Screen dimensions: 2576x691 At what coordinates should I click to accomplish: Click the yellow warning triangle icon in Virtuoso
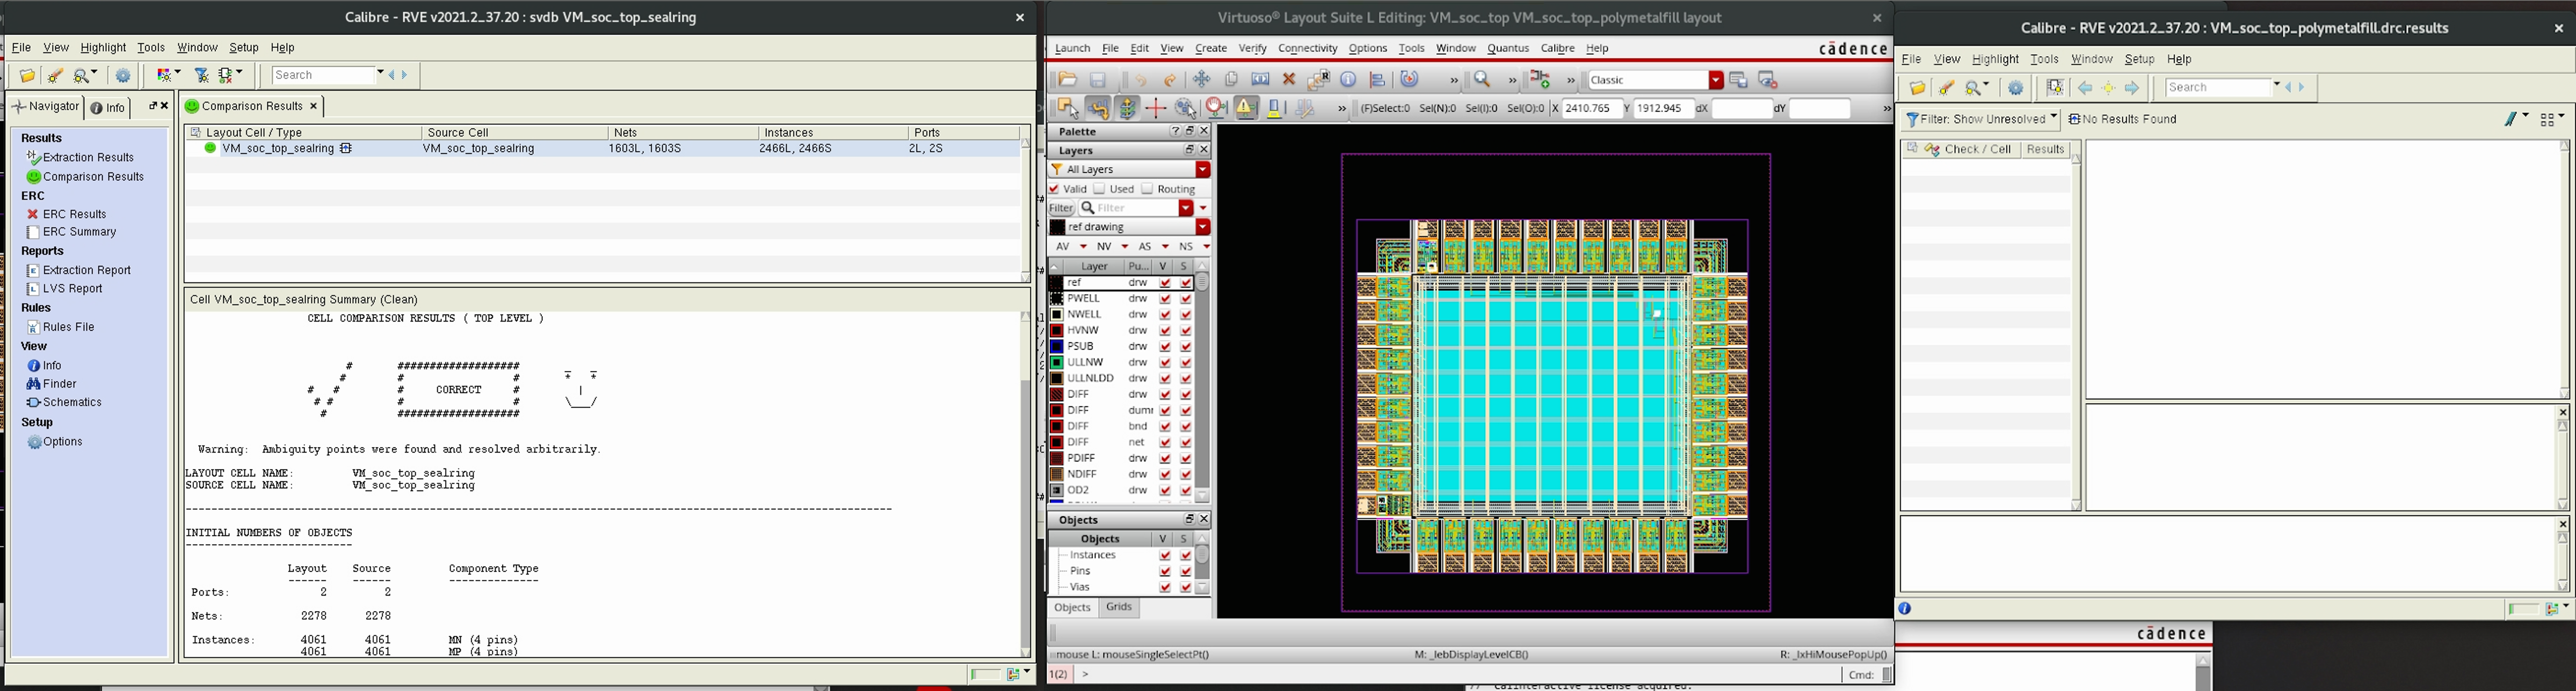click(1246, 109)
